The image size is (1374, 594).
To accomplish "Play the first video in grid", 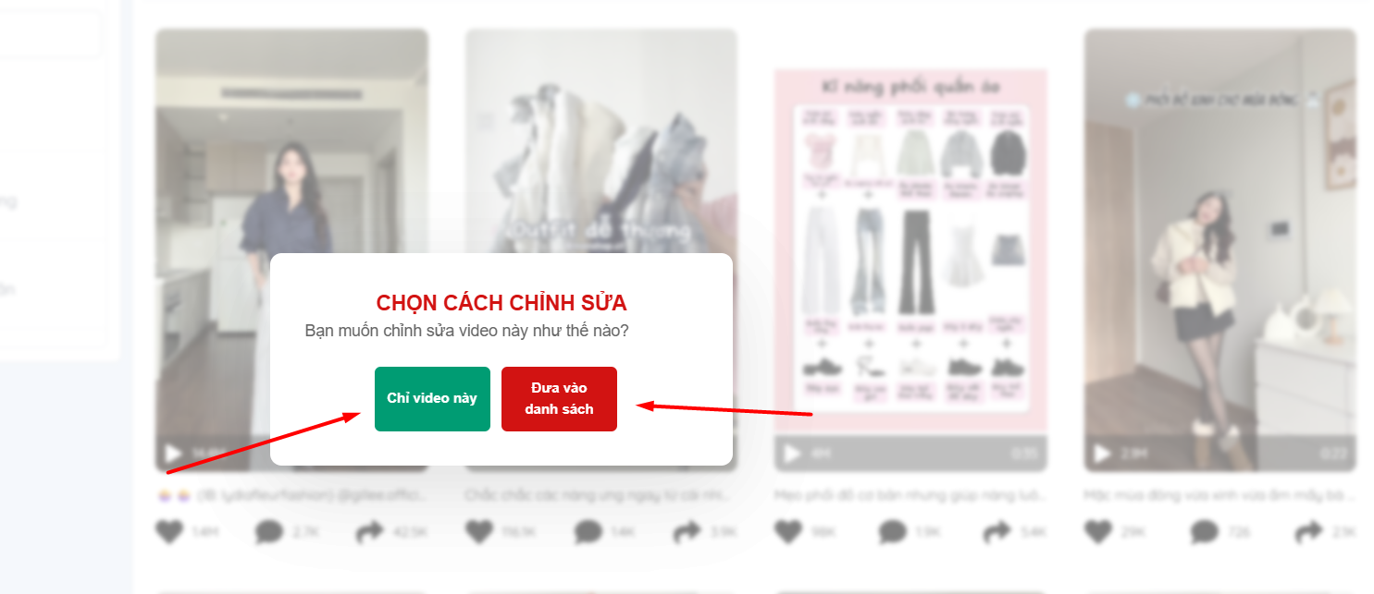I will coord(173,454).
